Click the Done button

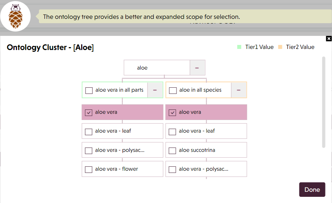(x=312, y=190)
